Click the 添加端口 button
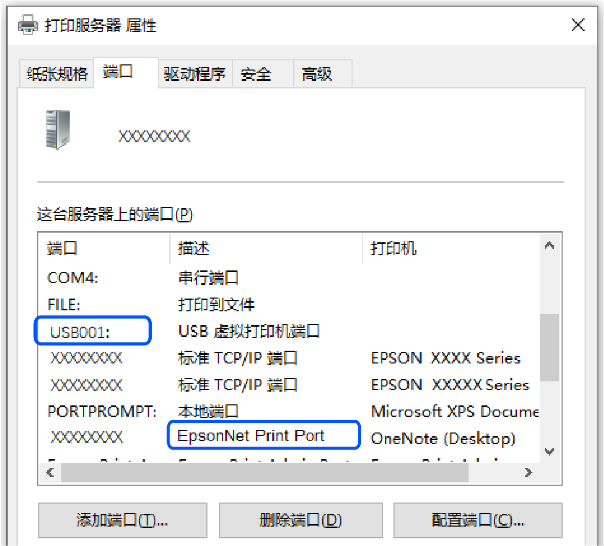Image resolution: width=604 pixels, height=546 pixels. pyautogui.click(x=123, y=520)
